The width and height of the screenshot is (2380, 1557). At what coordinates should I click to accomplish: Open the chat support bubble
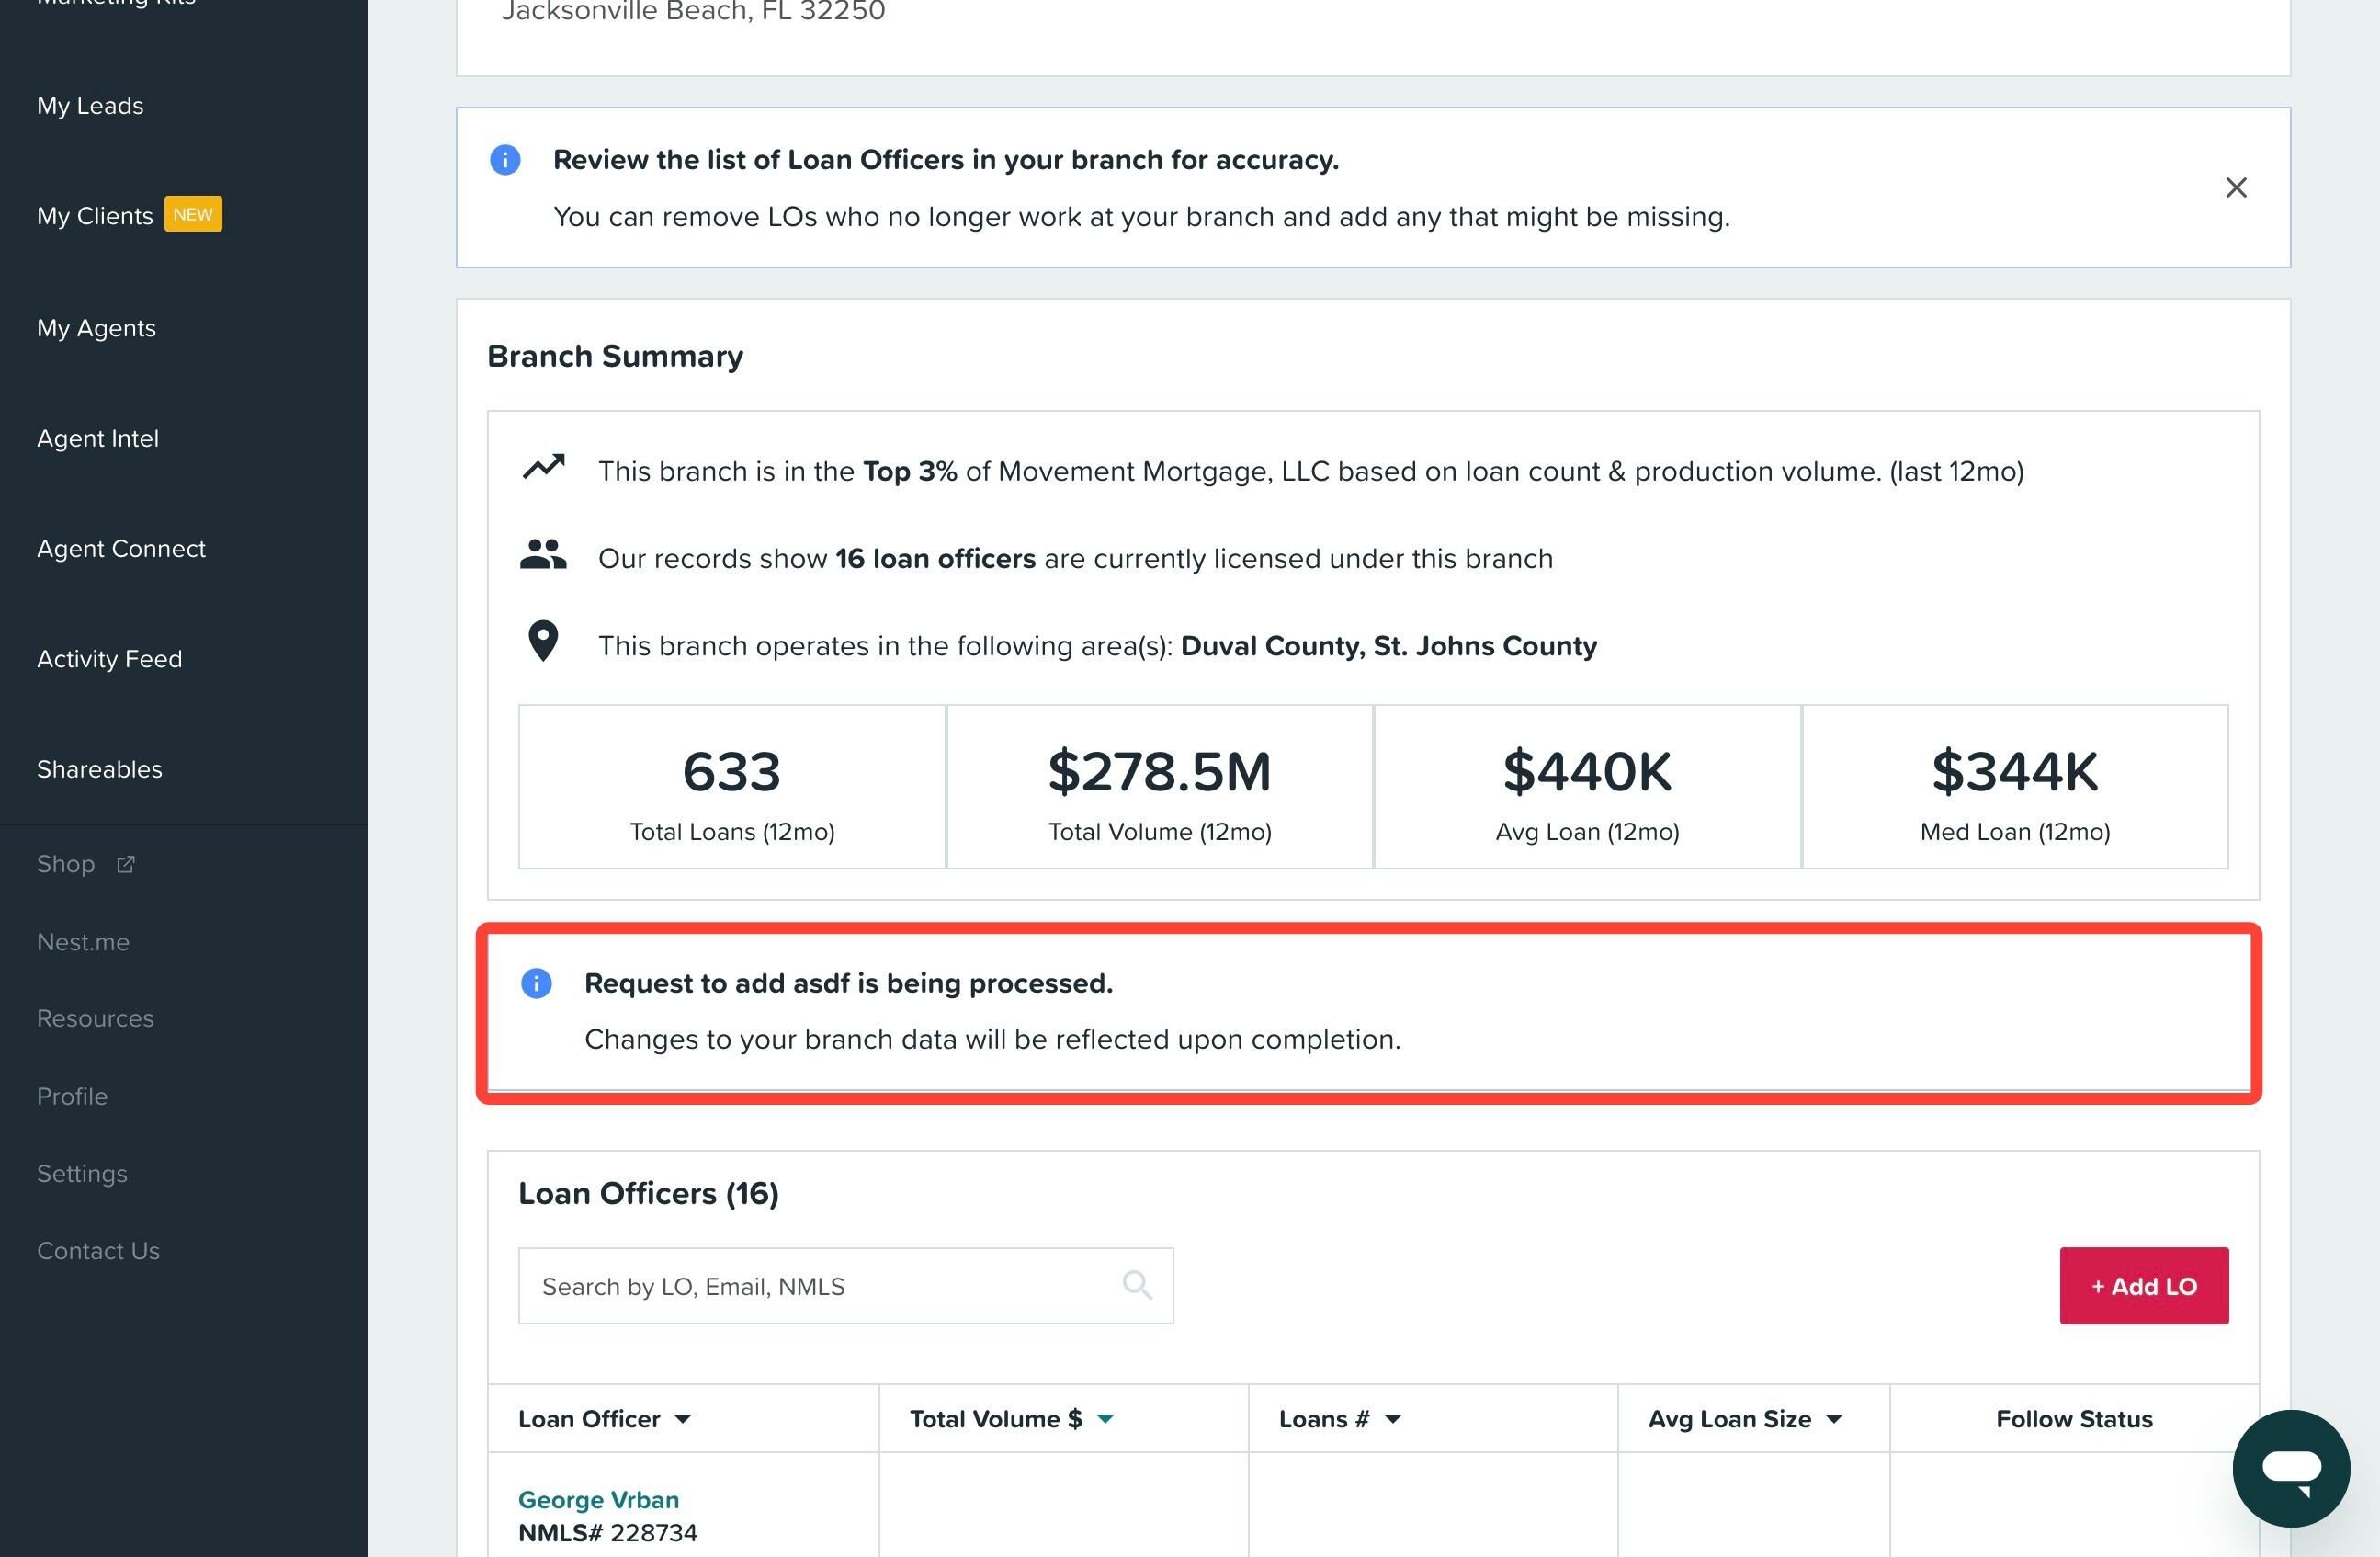pos(2291,1467)
